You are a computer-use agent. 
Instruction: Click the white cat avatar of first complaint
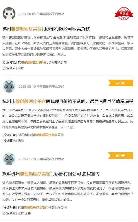(9, 14)
